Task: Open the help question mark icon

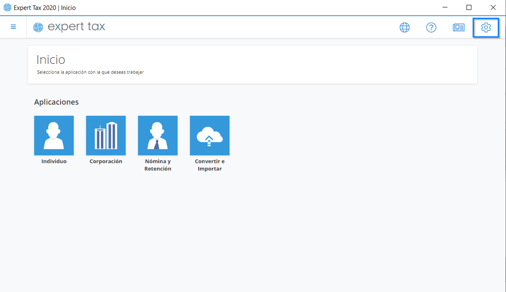Action: 431,27
